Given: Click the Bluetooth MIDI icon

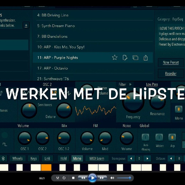Looking at the screenshot, I should pyautogui.click(x=3, y=158).
